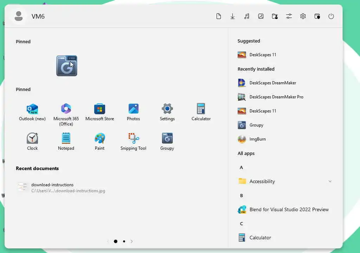The image size is (360, 253).
Task: Go to next pinned page arrow
Action: (131, 241)
